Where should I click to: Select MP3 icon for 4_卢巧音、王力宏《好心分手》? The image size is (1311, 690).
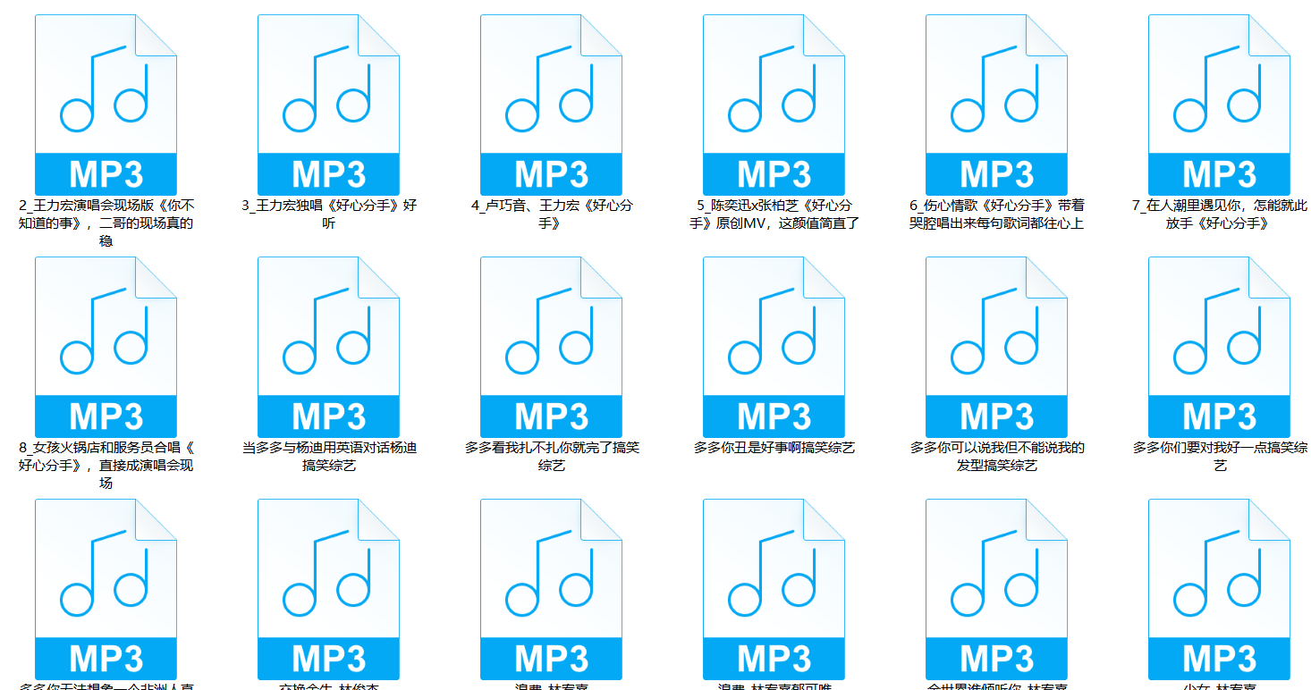tap(551, 105)
